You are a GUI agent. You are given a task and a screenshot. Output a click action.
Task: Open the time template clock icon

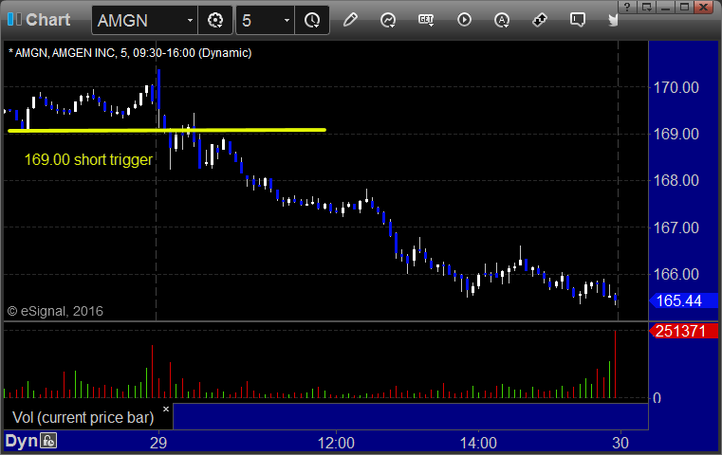[x=312, y=20]
